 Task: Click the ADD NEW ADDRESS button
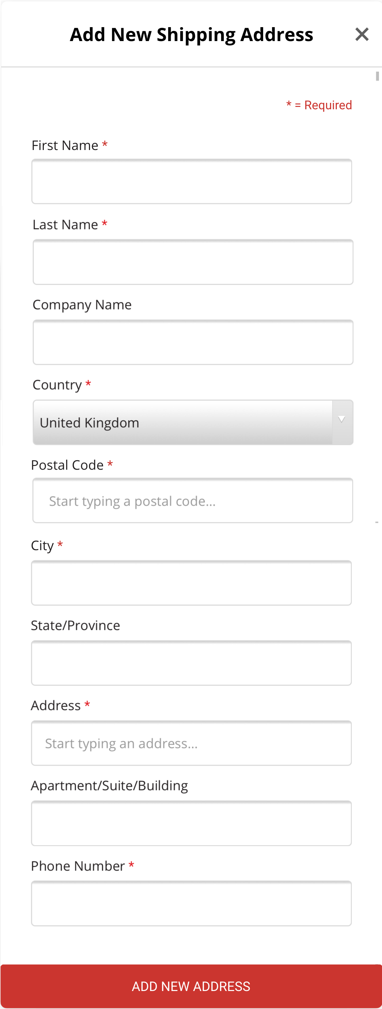pos(191,986)
